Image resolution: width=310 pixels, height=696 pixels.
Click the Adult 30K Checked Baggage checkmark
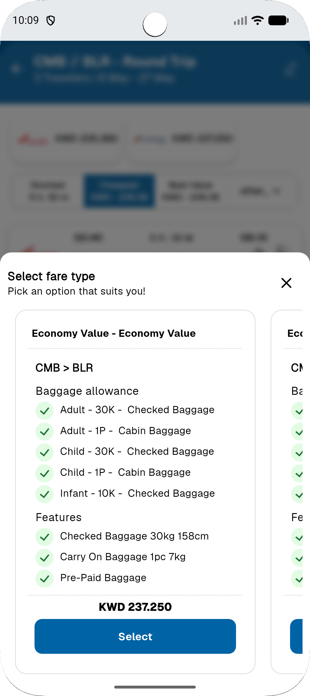[x=44, y=411]
